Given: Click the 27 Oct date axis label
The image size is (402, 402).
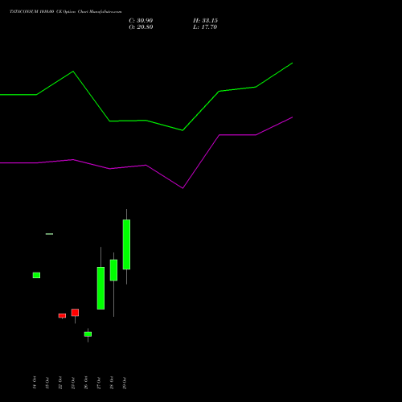Looking at the screenshot, I should point(99,383).
